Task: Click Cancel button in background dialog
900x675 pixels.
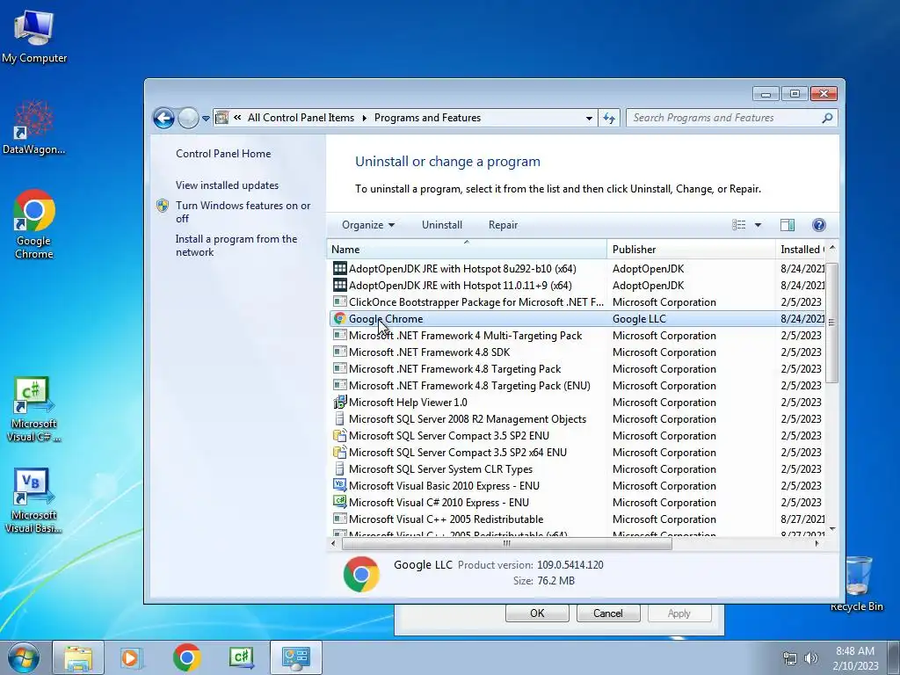Action: pyautogui.click(x=608, y=613)
